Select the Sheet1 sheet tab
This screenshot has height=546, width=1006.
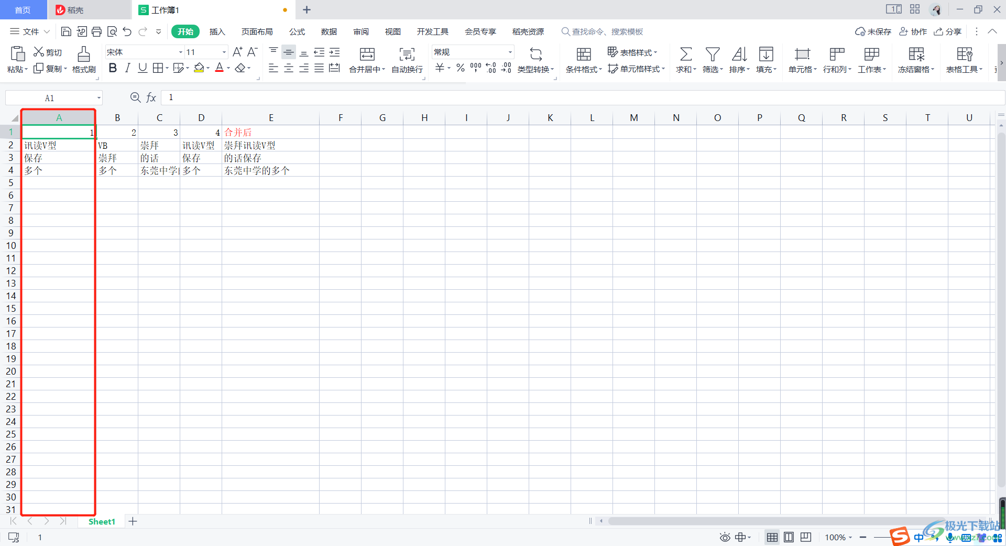(102, 521)
